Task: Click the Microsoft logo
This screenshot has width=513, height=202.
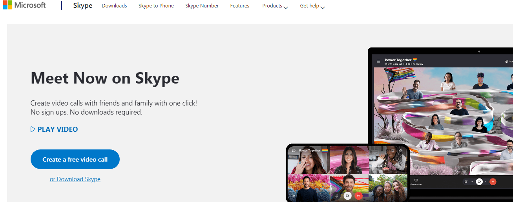Action: (x=24, y=5)
